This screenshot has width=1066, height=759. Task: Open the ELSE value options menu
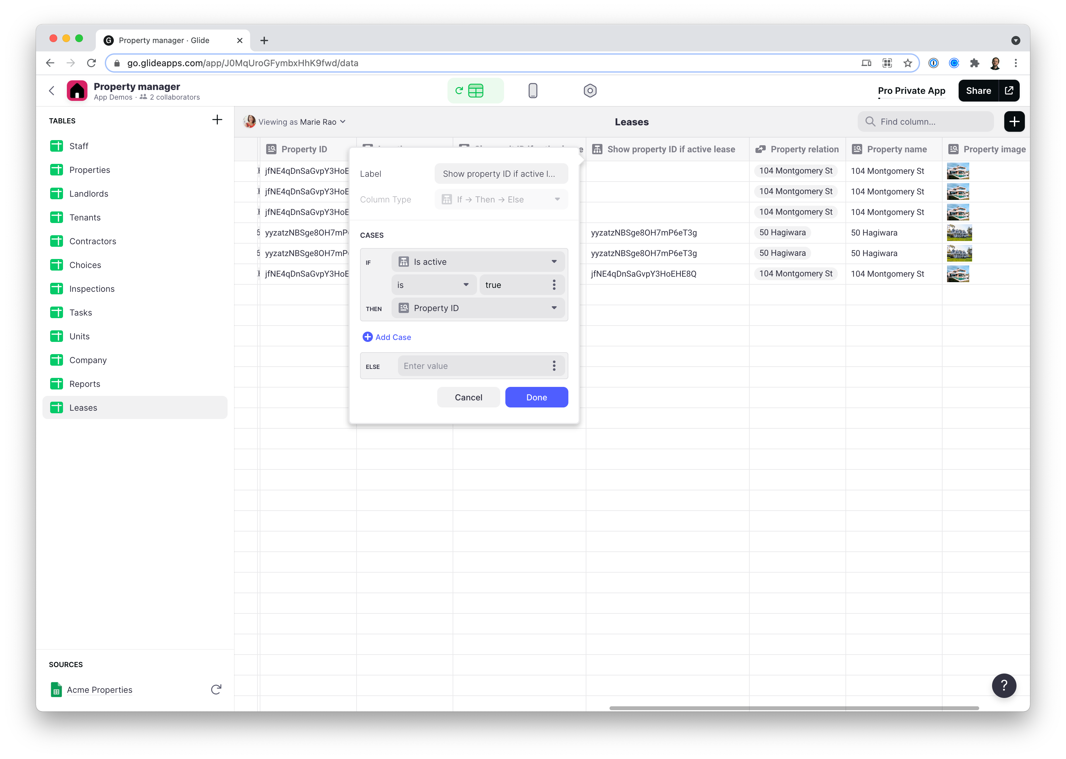click(554, 365)
